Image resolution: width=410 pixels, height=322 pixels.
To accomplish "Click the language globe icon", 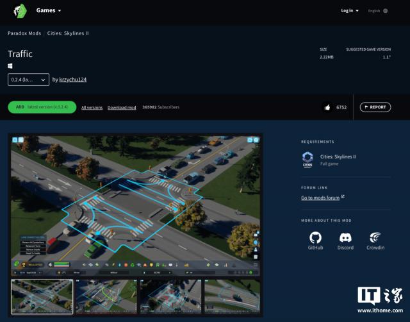I will 385,11.
